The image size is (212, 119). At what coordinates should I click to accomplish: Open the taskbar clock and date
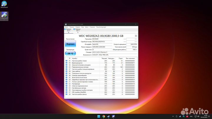(204, 116)
